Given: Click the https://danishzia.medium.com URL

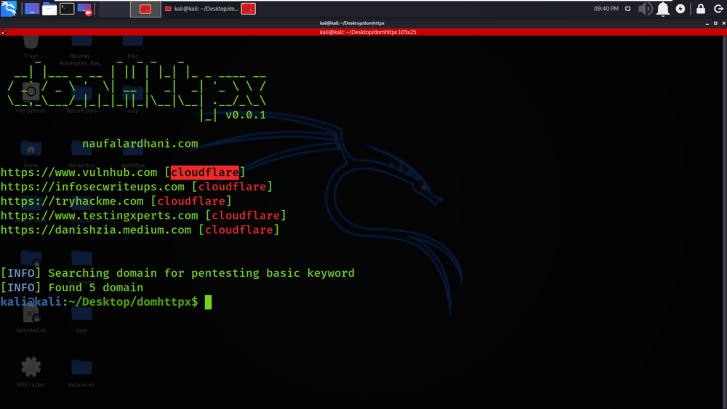Looking at the screenshot, I should point(96,230).
